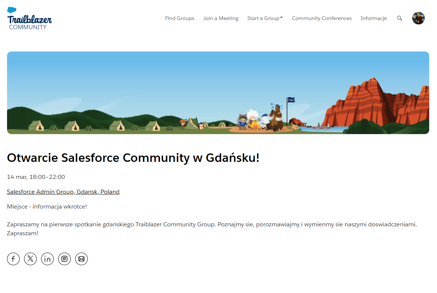Click the event title Otwarcie Salesforce Community w Gdańsku!

133,158
